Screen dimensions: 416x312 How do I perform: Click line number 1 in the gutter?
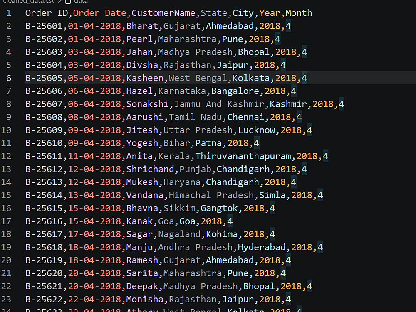click(x=9, y=13)
